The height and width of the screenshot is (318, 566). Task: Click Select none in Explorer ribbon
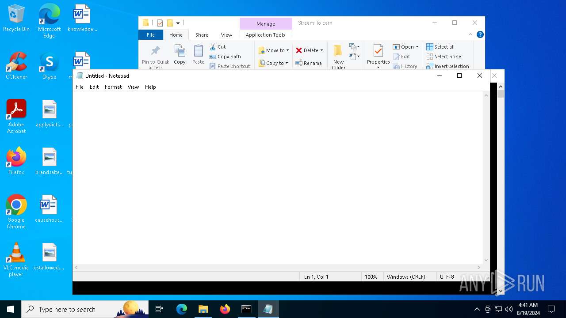tap(444, 57)
